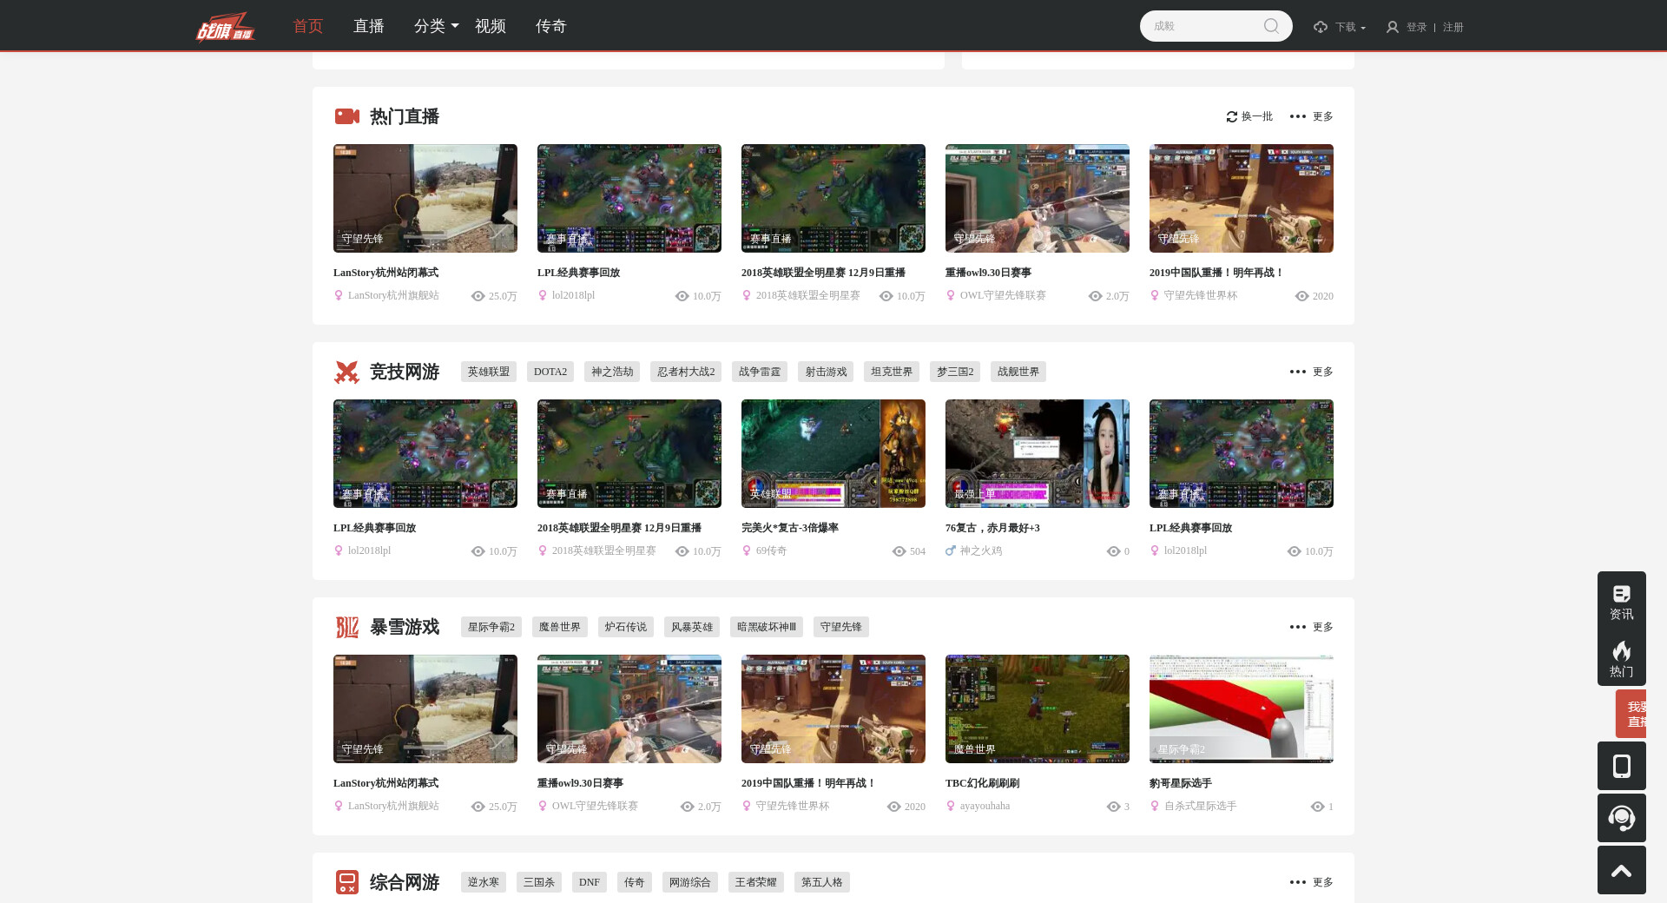Image resolution: width=1667 pixels, height=903 pixels.
Task: Open the customer service headset icon
Action: 1622,818
